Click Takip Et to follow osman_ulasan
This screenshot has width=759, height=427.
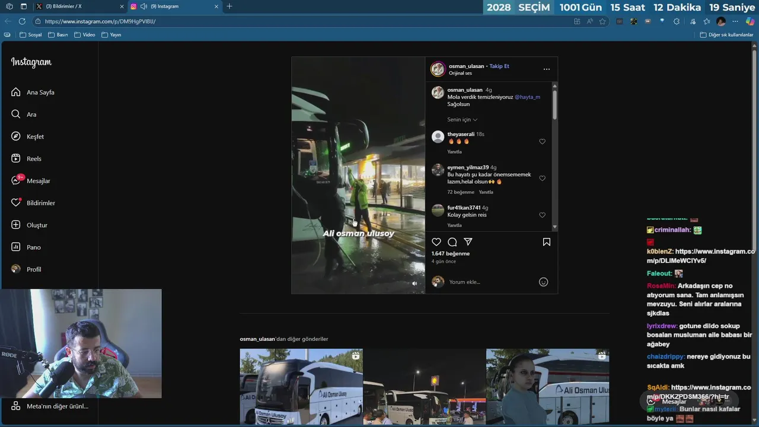coord(499,66)
